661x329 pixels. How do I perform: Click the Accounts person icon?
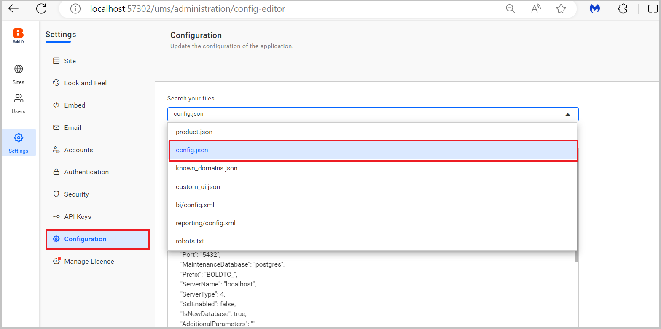coord(56,150)
